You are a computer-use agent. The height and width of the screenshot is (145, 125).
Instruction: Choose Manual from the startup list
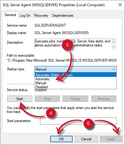(x=75, y=83)
